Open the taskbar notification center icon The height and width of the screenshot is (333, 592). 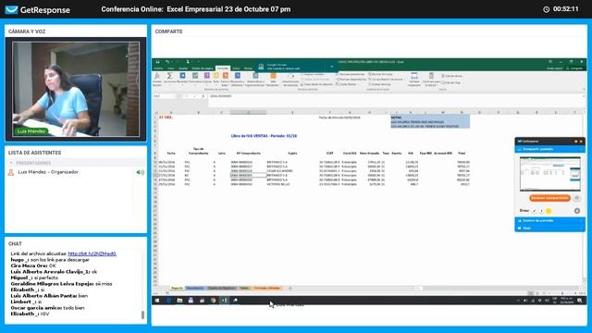pos(579,300)
